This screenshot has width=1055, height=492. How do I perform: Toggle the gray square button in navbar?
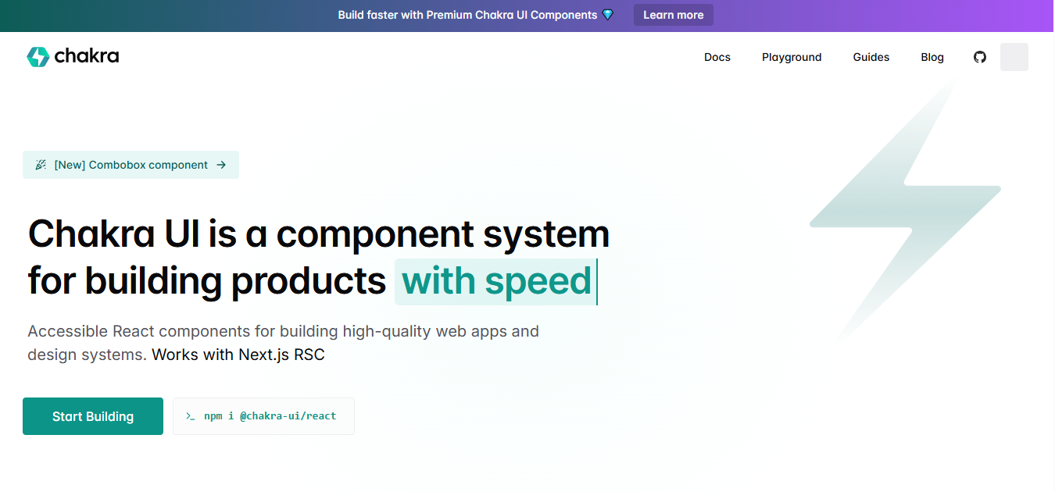coord(1014,57)
